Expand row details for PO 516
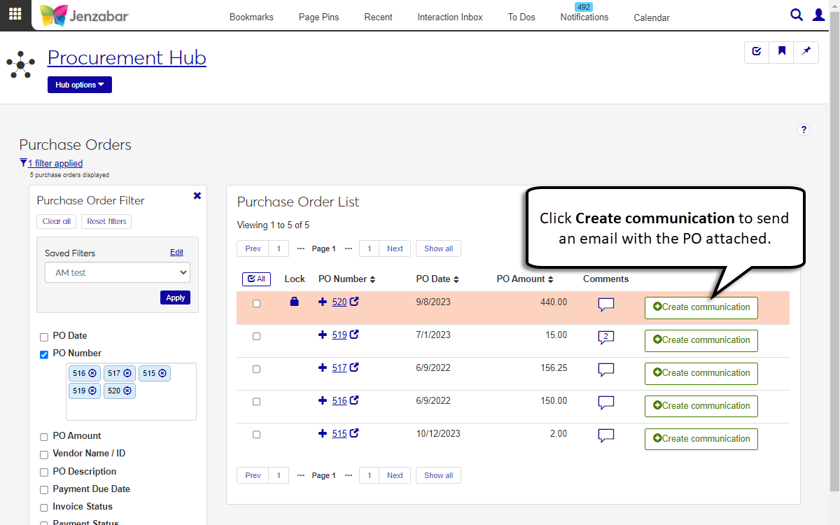Image resolution: width=840 pixels, height=525 pixels. pos(323,400)
